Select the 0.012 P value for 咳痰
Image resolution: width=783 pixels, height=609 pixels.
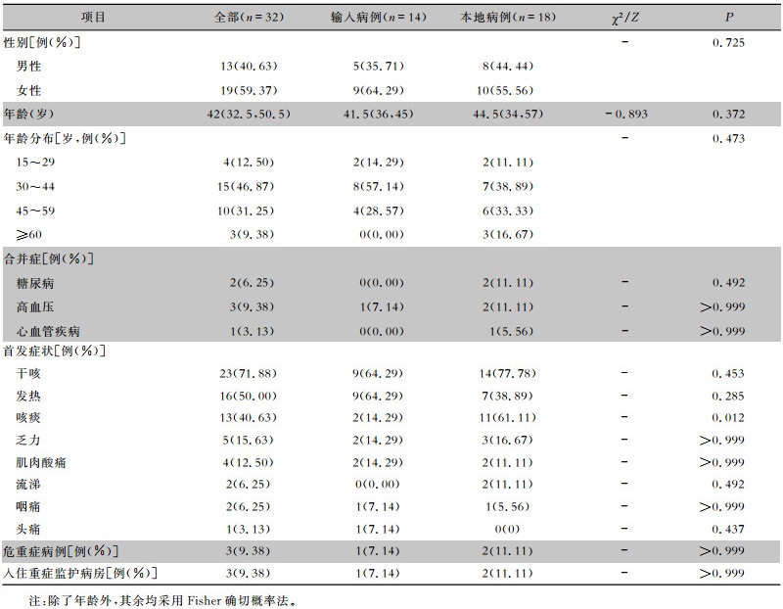point(728,418)
